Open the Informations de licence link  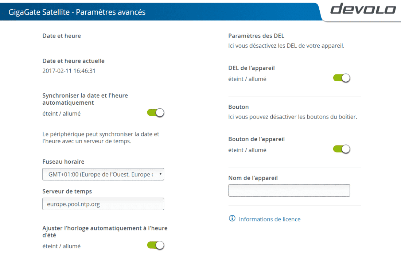(x=269, y=219)
